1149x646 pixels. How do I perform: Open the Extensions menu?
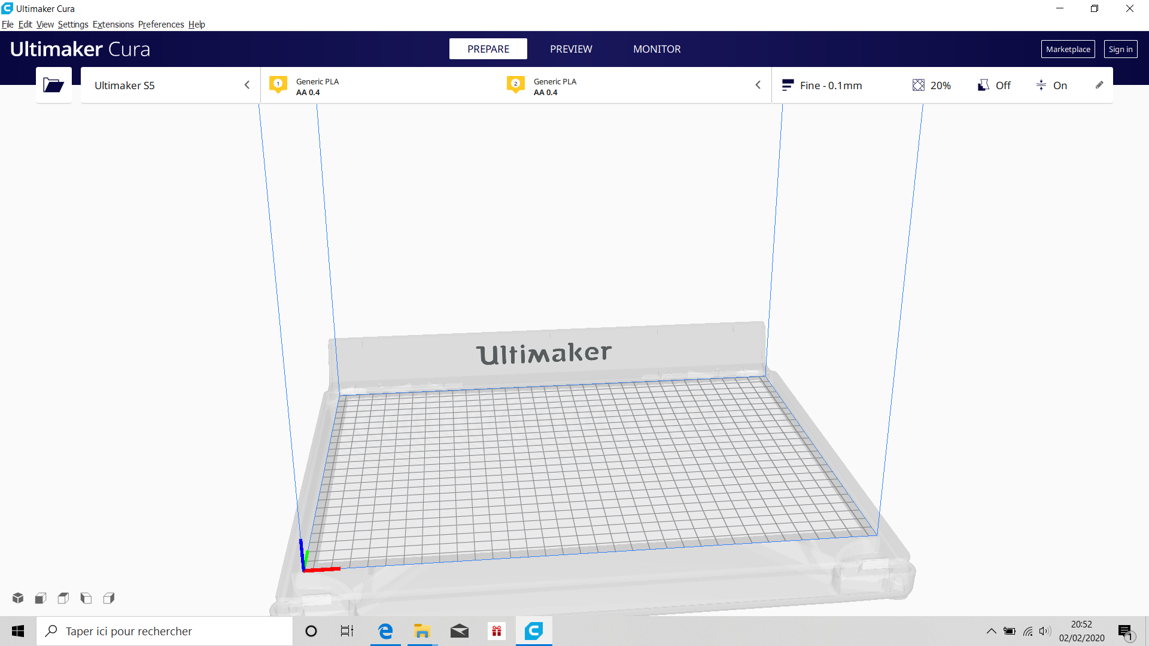[x=113, y=25]
